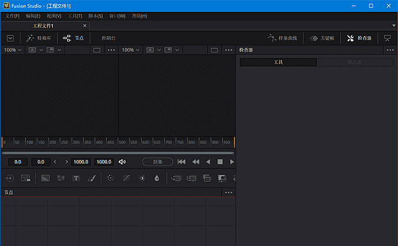Select the 工具 tab in inspector

click(x=278, y=62)
